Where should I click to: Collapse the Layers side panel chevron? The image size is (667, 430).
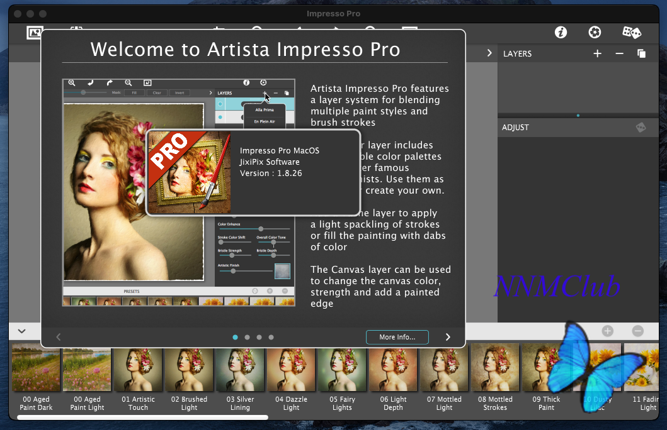tap(489, 53)
